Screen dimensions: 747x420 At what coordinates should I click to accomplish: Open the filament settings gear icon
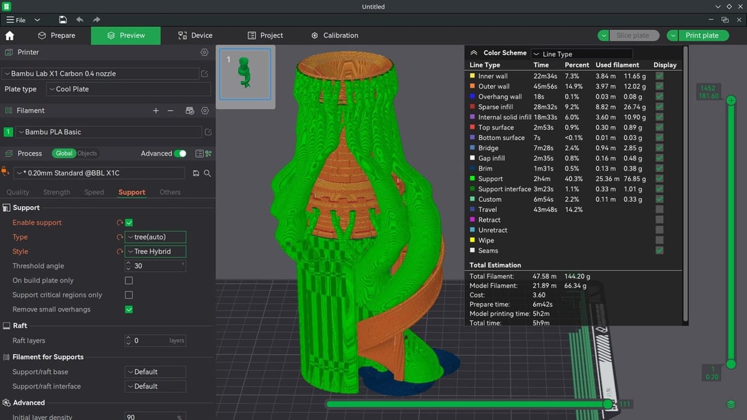205,111
